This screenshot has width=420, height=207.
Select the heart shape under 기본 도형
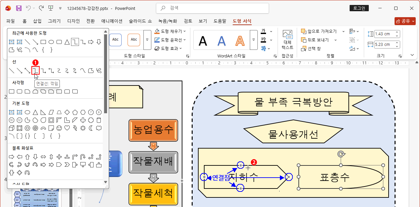(x=67, y=128)
